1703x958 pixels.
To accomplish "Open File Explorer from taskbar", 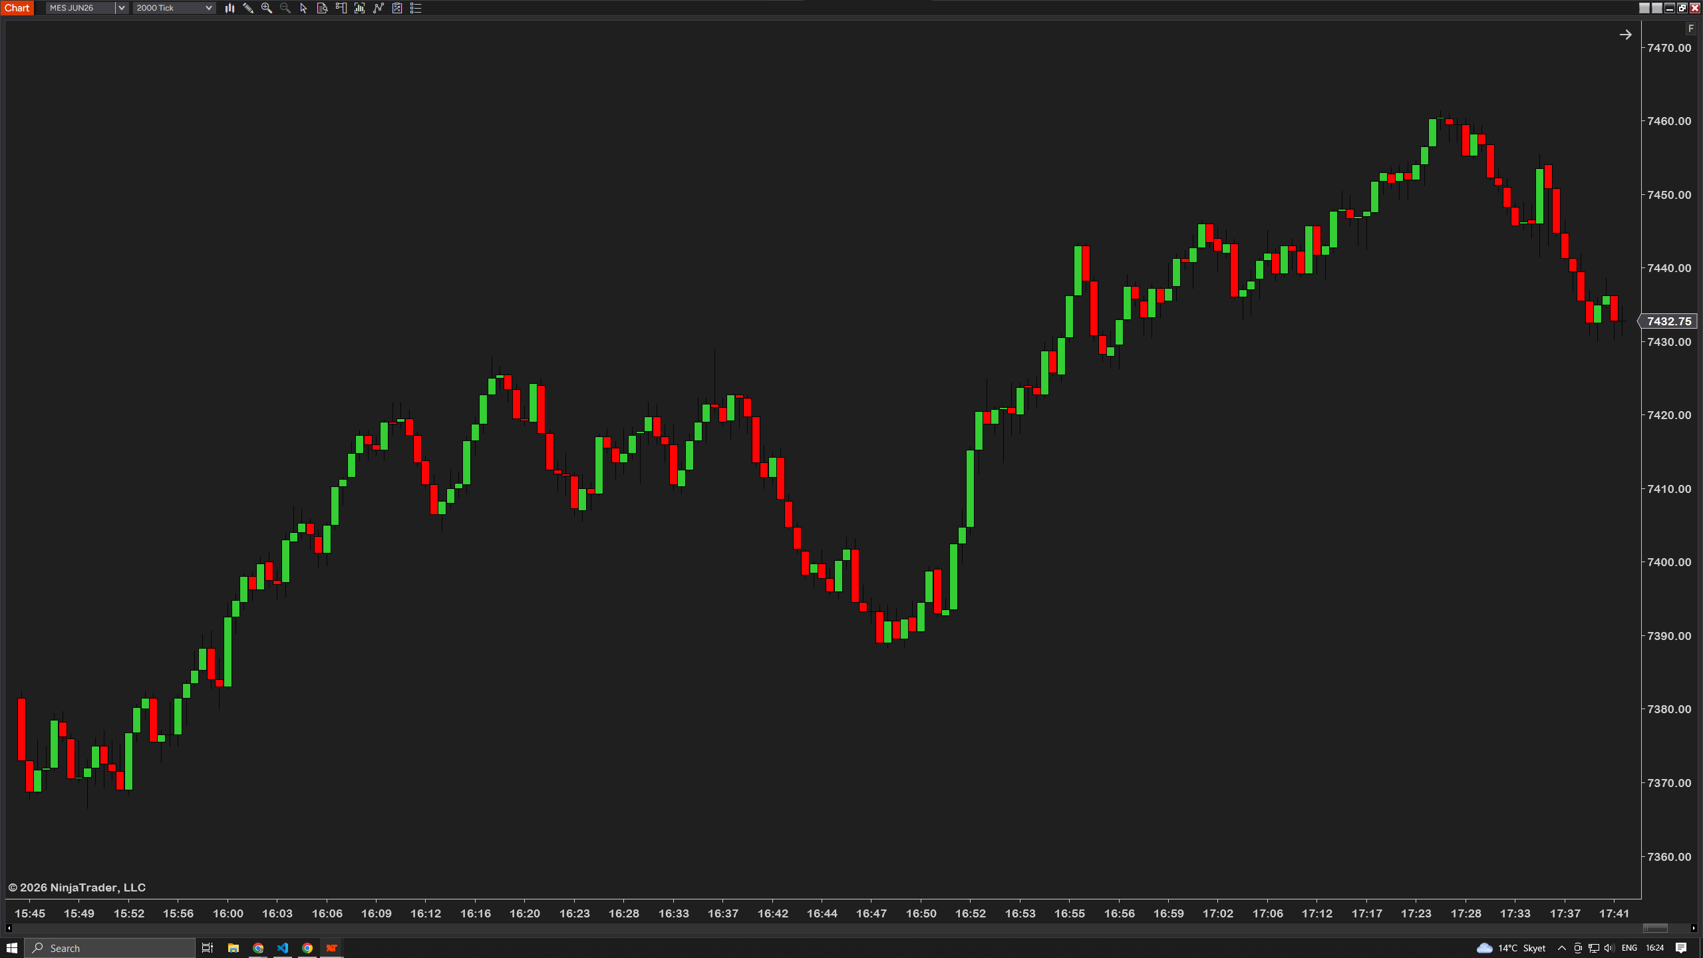I will [233, 948].
